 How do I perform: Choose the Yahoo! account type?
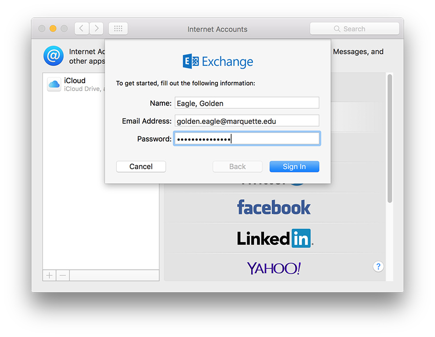[274, 268]
